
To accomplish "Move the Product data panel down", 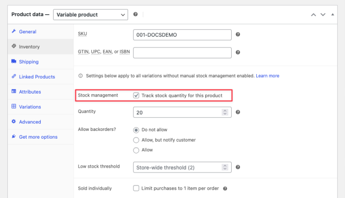I will pos(323,15).
